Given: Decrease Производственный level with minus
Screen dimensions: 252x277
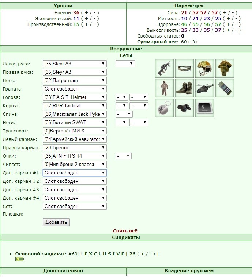Looking at the screenshot, I should click(x=94, y=24).
